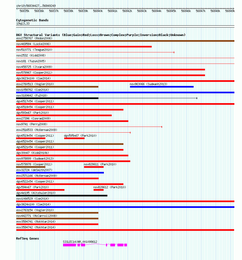Click nsv9741 (Perry2008) label
Image resolution: width=242 pixels, height=260 pixels.
(32, 124)
